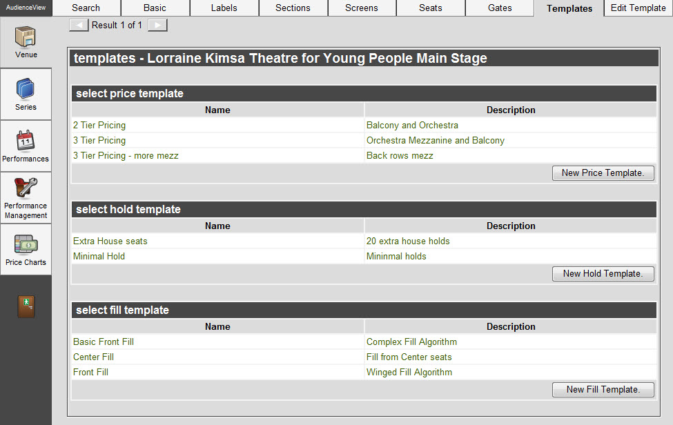673x425 pixels.
Task: Click the hold template Description column header
Action: pyautogui.click(x=511, y=226)
